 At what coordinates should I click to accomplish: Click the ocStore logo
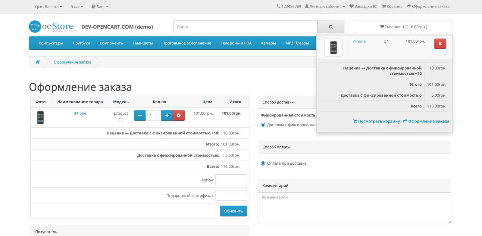pyautogui.click(x=53, y=26)
